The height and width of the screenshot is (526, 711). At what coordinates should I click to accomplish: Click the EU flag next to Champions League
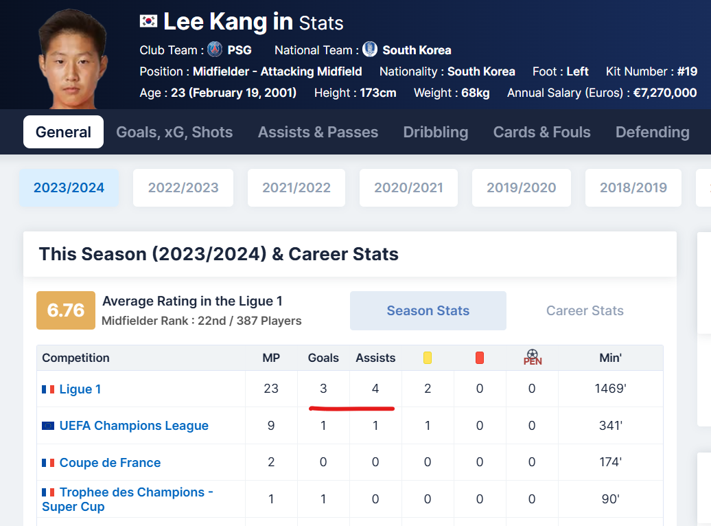tap(48, 426)
